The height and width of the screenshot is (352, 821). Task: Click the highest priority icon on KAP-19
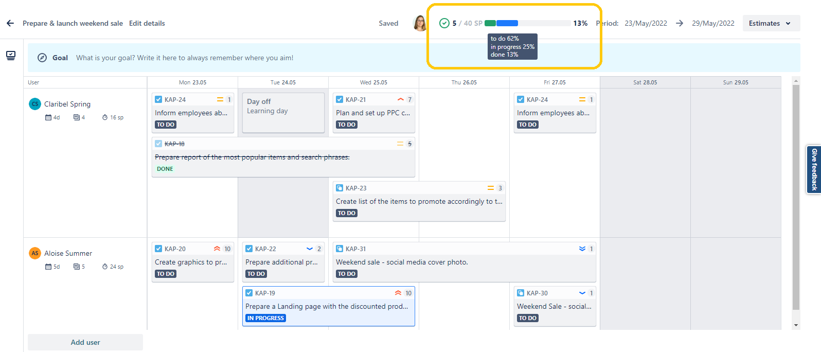398,293
